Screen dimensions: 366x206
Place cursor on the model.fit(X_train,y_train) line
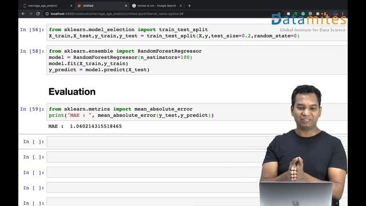[88, 64]
